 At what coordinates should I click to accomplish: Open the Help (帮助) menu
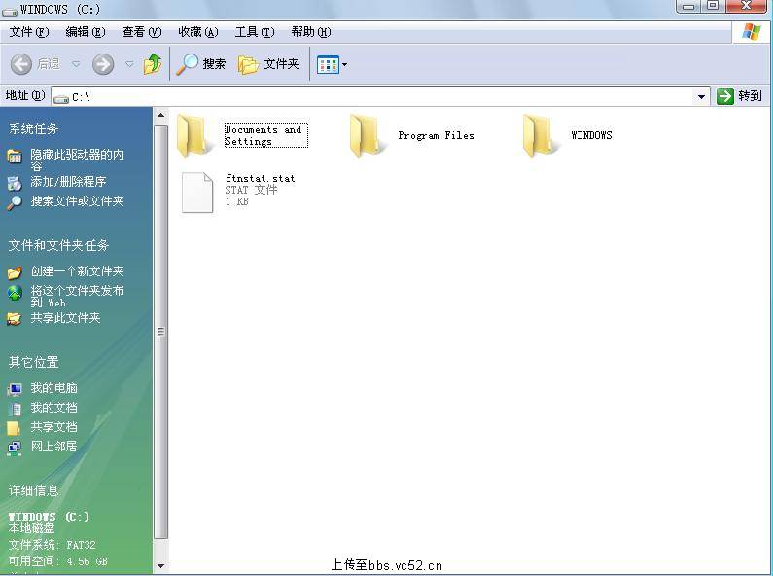(311, 32)
